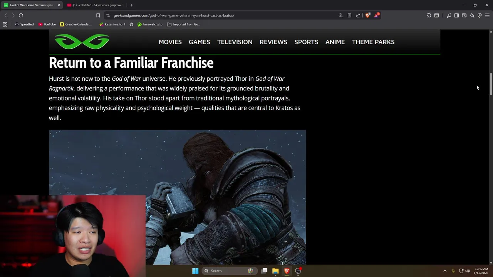Click the Thor with hammer article image
This screenshot has height=277, width=493.
pos(177,197)
